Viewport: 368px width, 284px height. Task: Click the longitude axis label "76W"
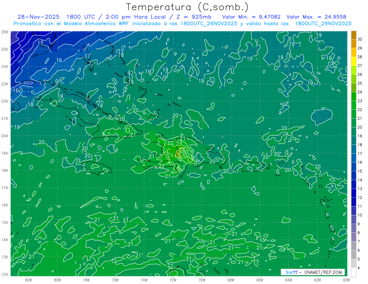pyautogui.click(x=115, y=280)
